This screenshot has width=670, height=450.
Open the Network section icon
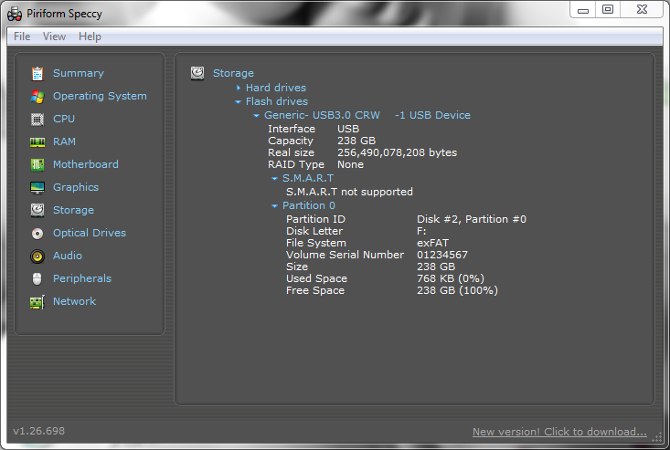(37, 301)
